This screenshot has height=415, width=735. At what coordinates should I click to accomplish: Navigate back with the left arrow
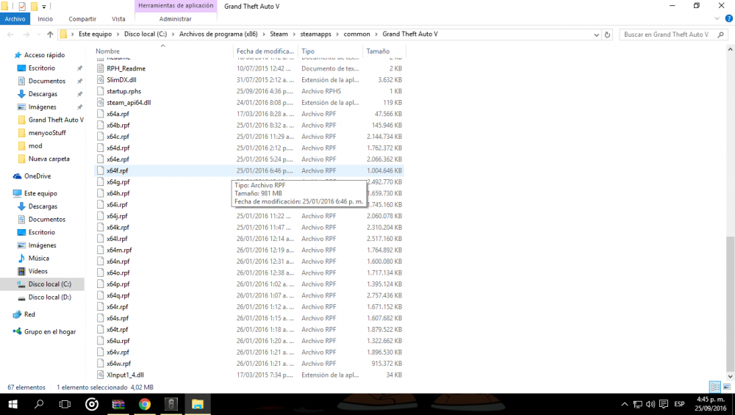pyautogui.click(x=10, y=35)
